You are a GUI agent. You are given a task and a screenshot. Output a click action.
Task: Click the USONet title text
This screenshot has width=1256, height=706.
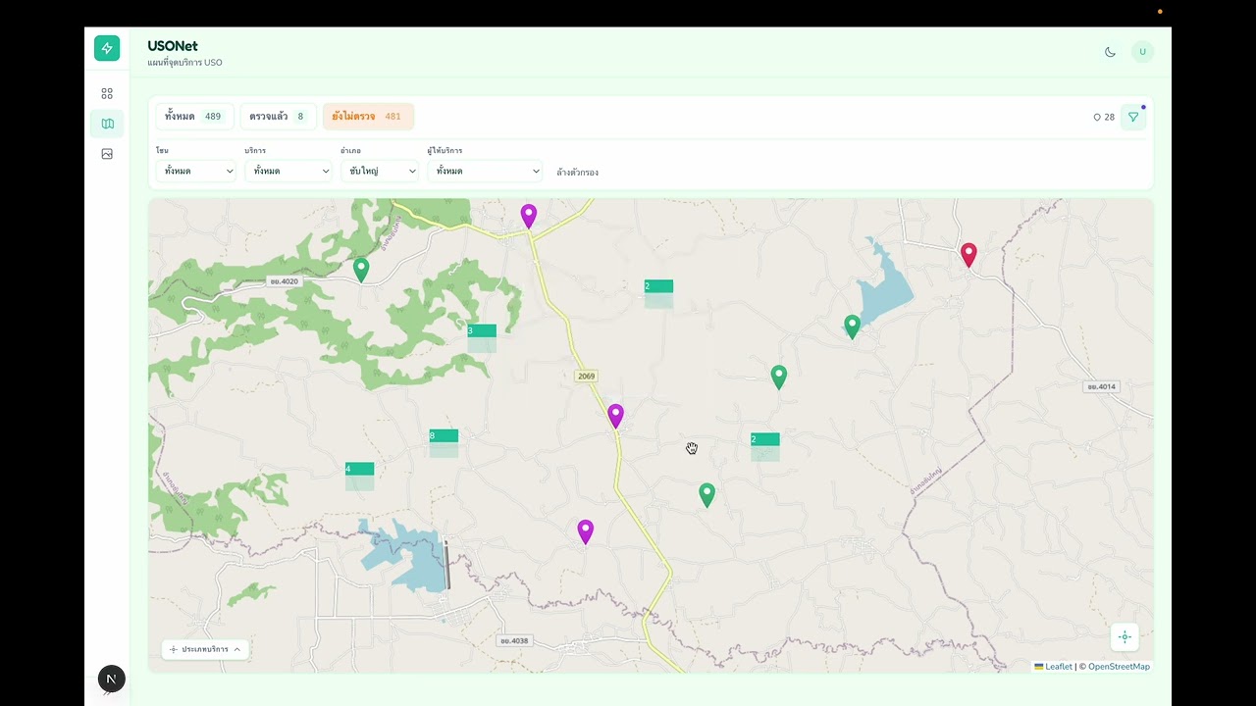coord(173,46)
